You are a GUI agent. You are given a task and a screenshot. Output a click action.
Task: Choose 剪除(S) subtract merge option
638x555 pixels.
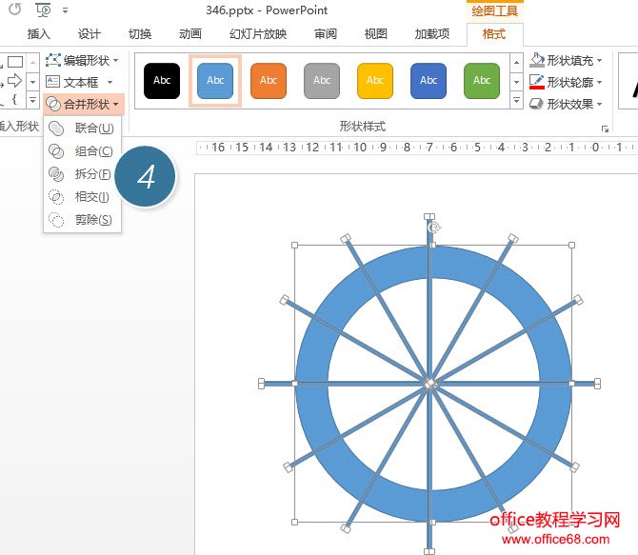click(82, 220)
